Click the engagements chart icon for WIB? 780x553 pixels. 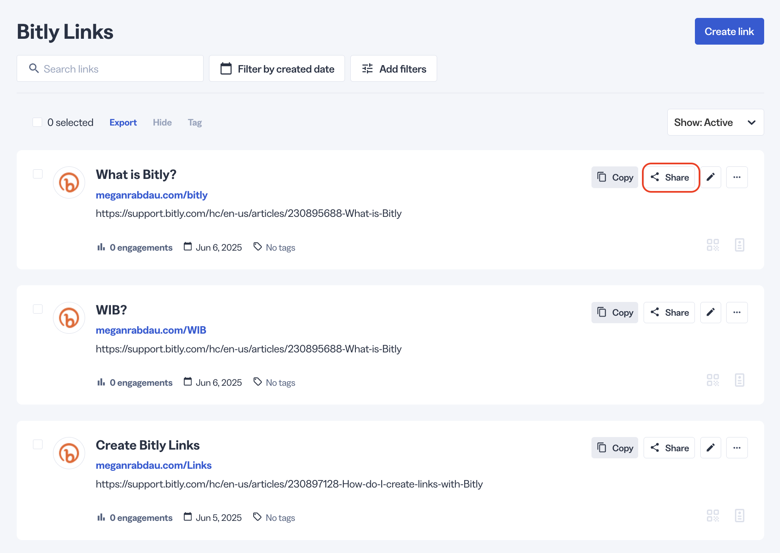[101, 382]
